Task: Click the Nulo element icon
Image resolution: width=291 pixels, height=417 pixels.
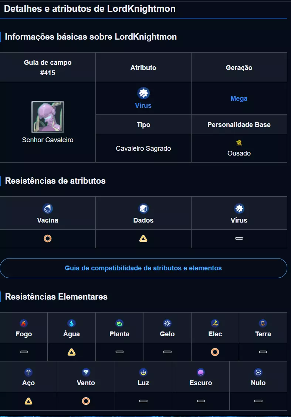Action: (x=258, y=372)
